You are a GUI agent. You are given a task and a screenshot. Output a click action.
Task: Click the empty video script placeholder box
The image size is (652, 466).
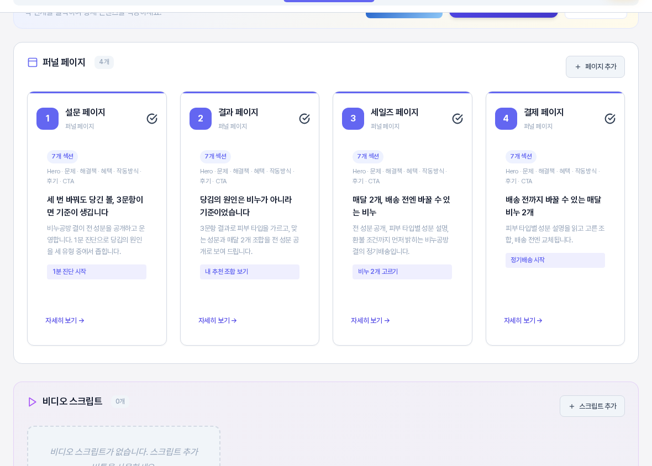124,446
